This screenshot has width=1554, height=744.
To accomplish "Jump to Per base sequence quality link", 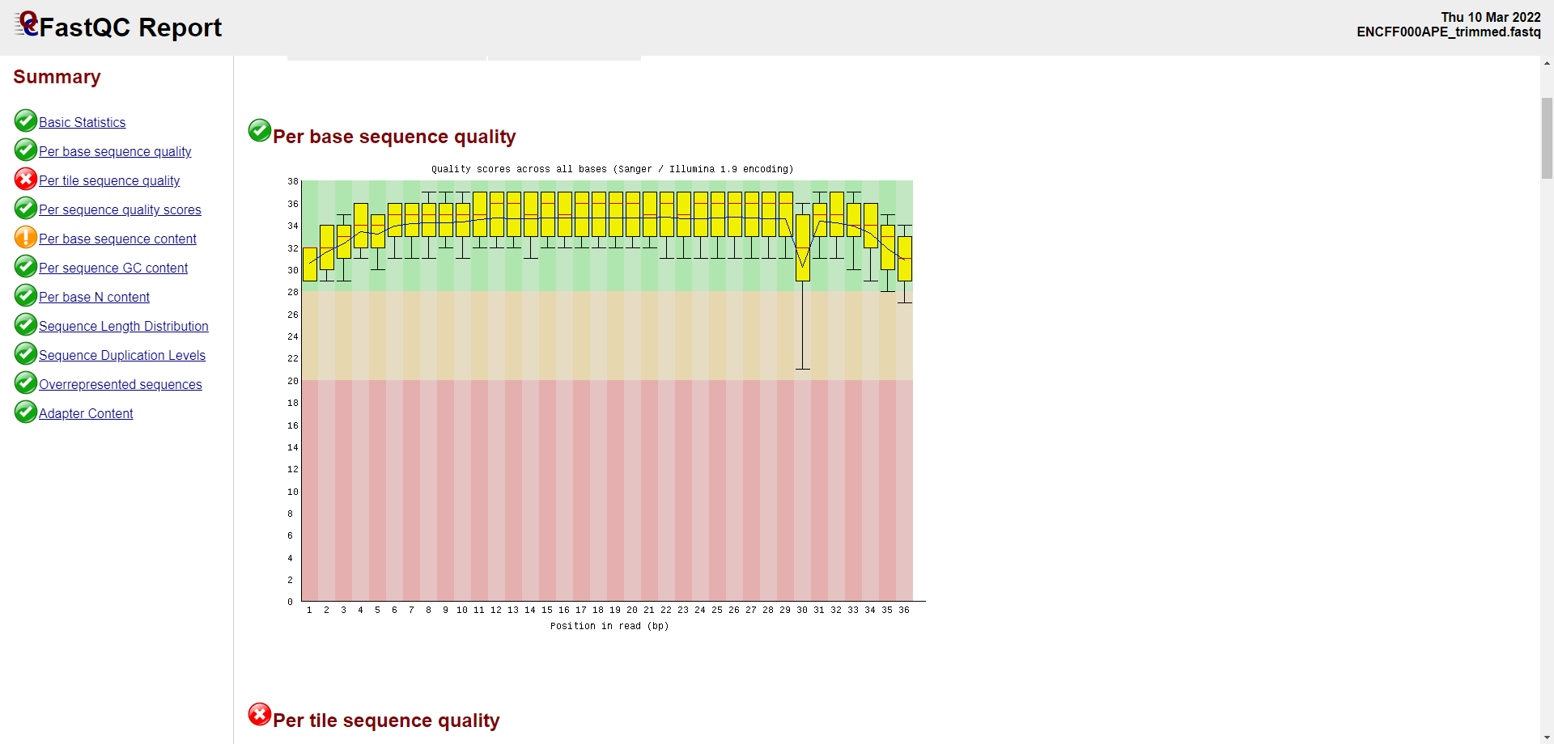I will 115,152.
